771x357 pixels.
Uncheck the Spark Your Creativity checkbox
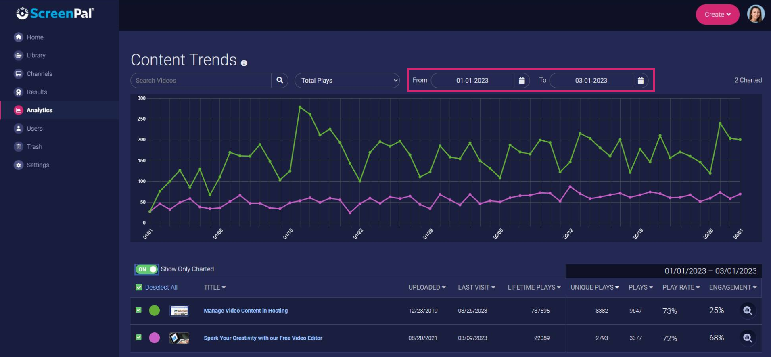click(x=138, y=338)
